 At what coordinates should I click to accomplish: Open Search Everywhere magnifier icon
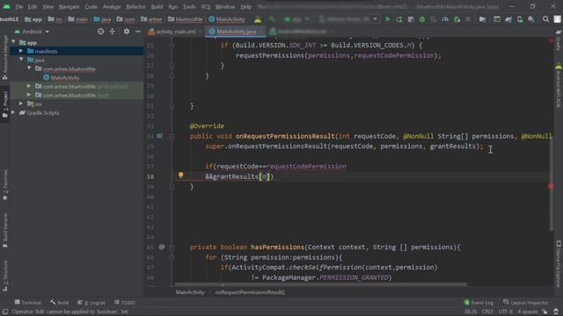[545, 19]
